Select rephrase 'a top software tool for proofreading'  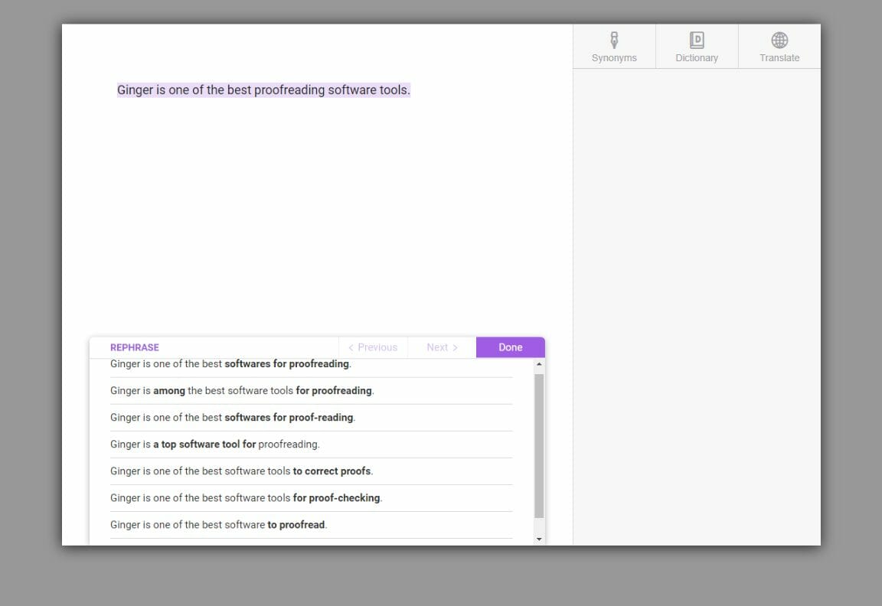[x=214, y=444]
